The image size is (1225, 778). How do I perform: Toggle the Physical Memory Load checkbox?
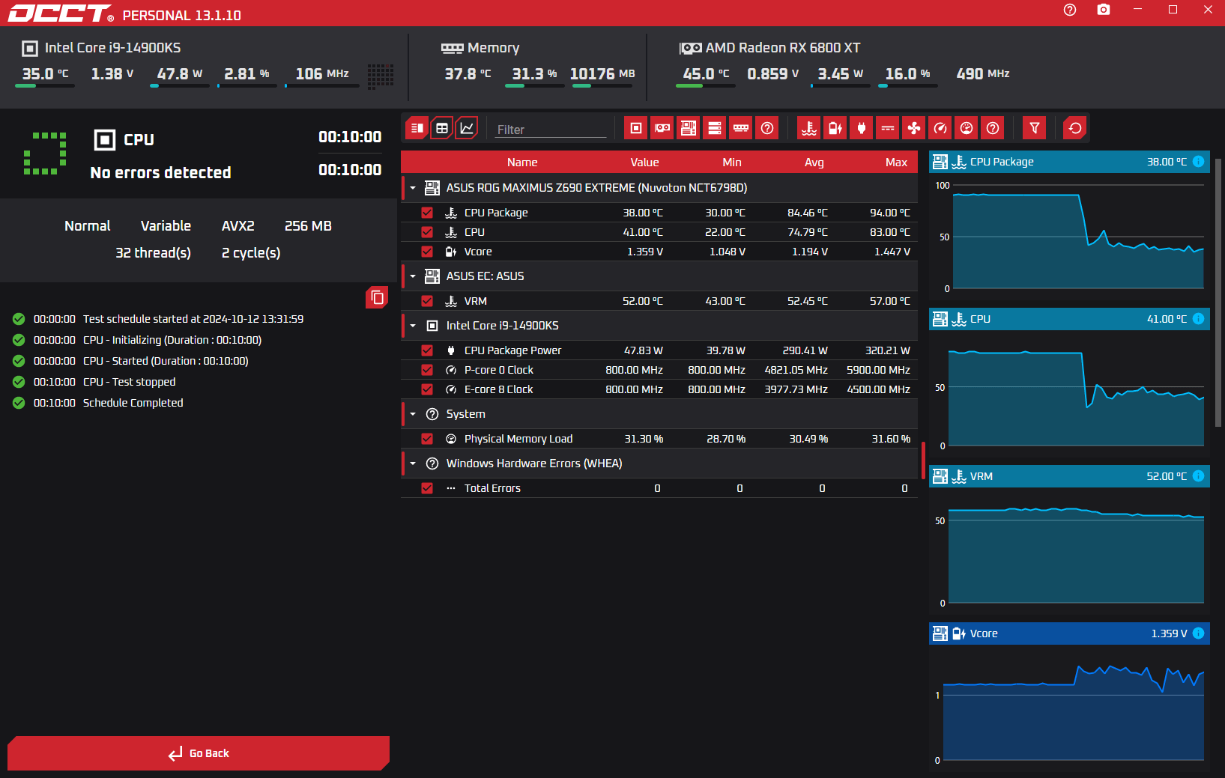pyautogui.click(x=427, y=439)
